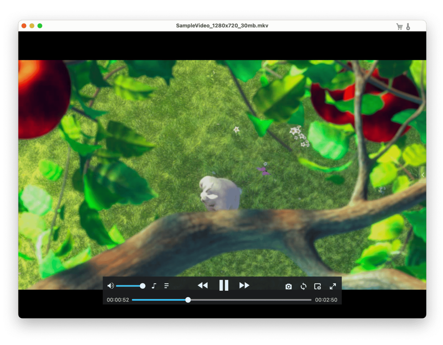
Task: Fast forward the video
Action: coord(244,285)
